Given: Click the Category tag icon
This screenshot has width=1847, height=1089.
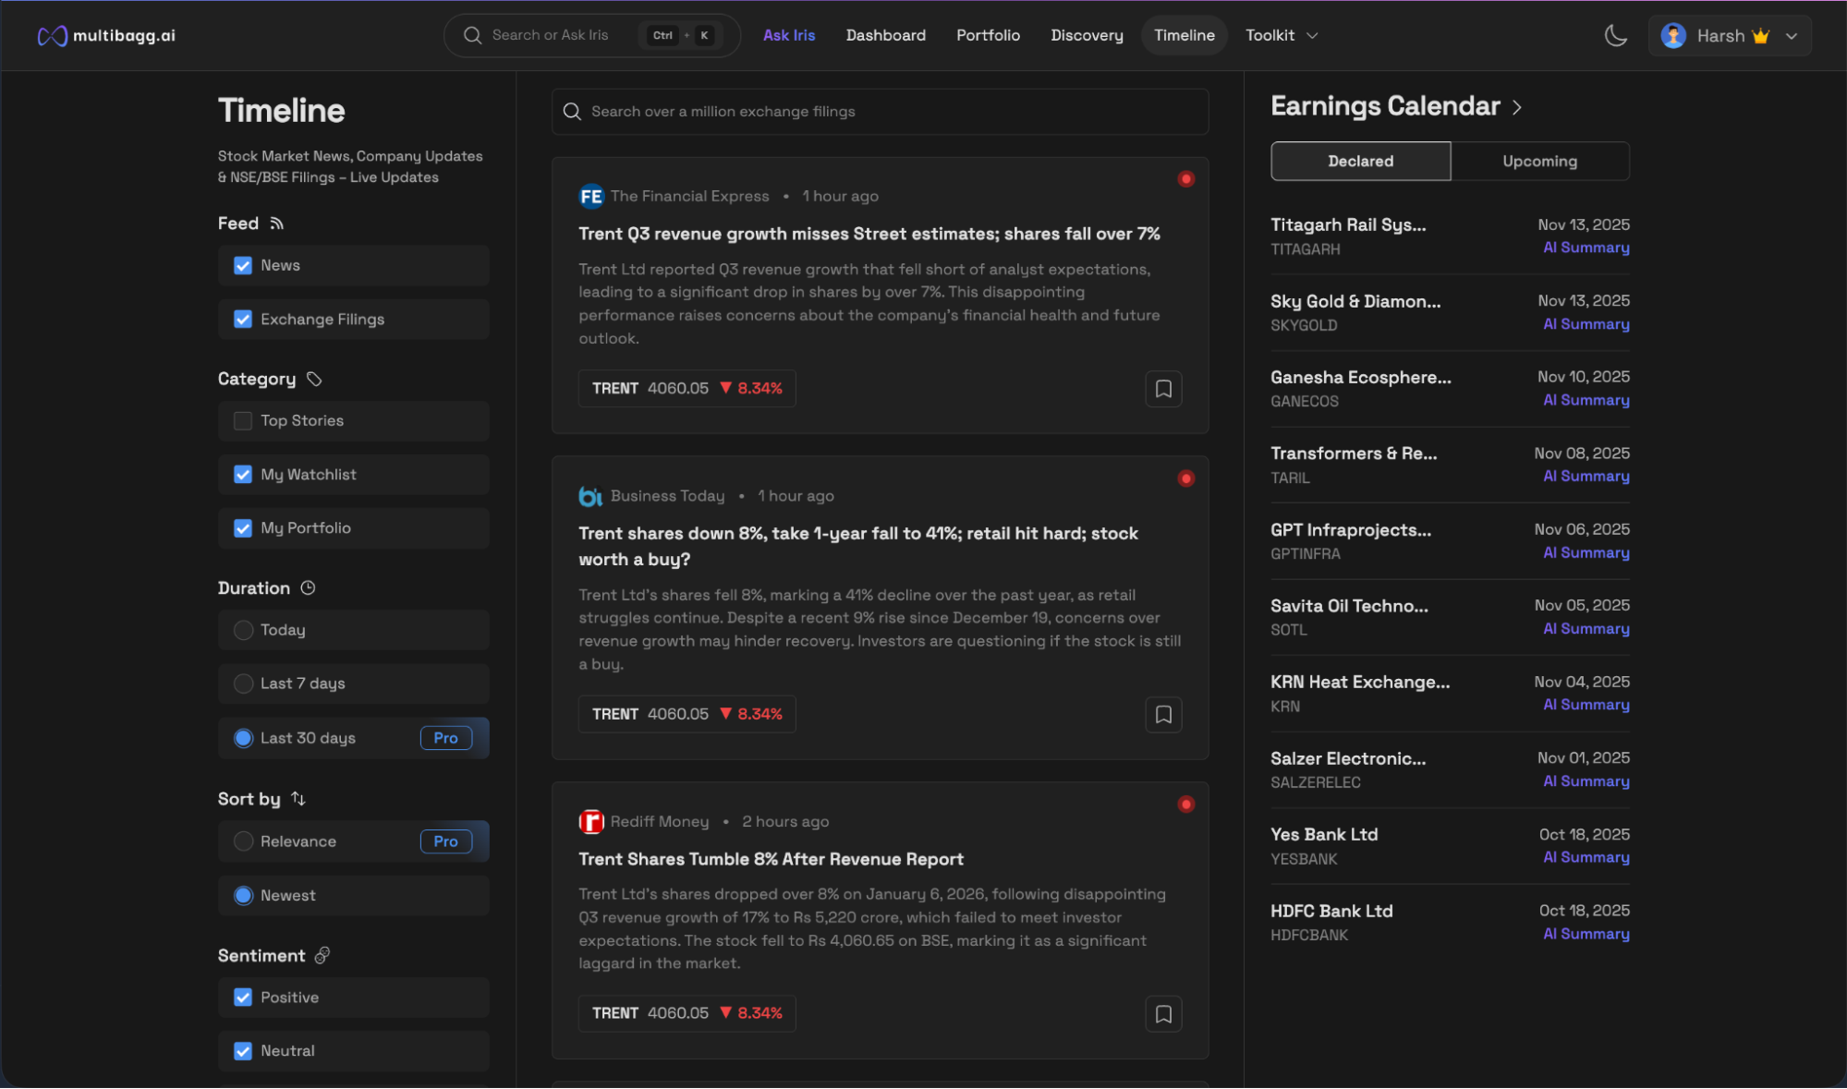Looking at the screenshot, I should click(314, 379).
